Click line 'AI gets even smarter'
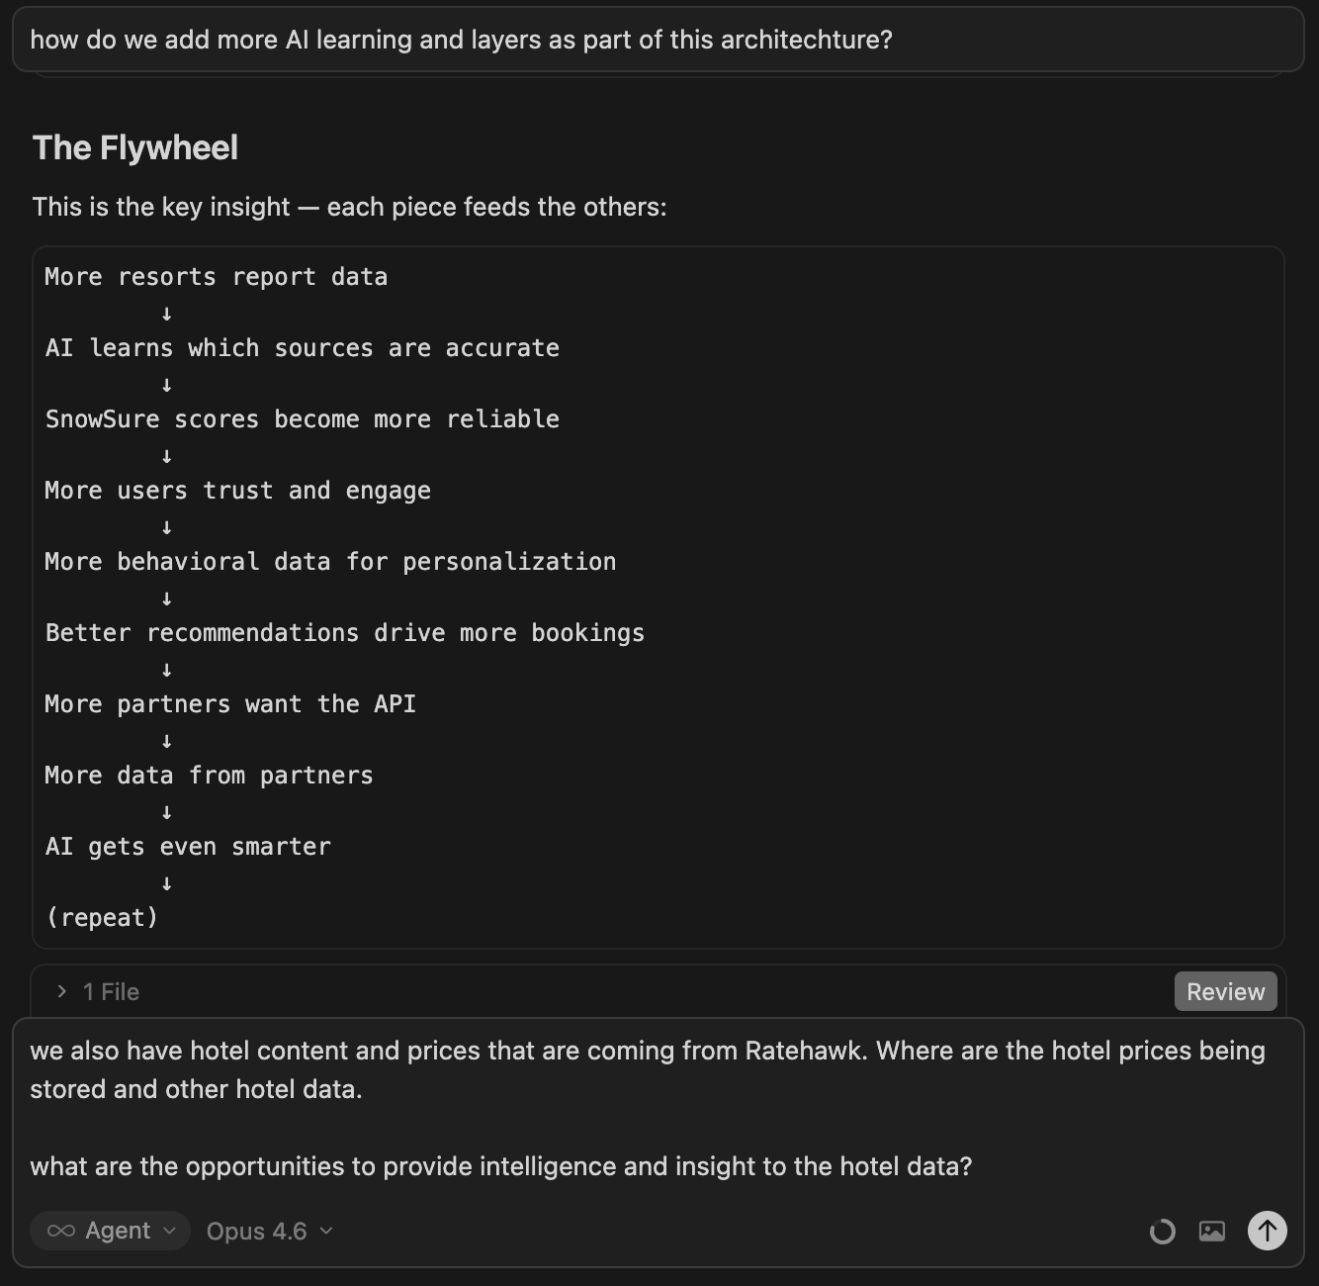 [188, 847]
